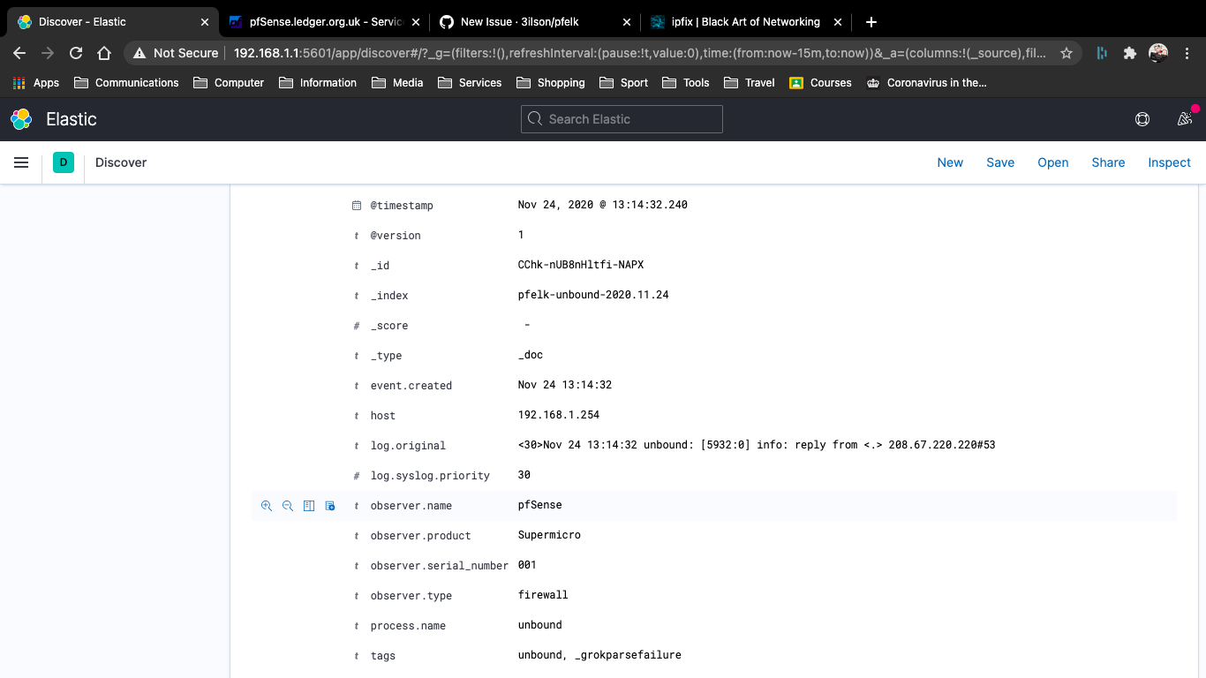The image size is (1206, 678).
Task: Switch to the pfSense.ledger.org.uk tab
Action: click(324, 22)
